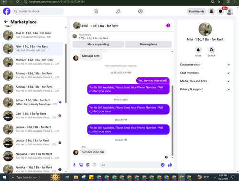The width and height of the screenshot is (239, 181).
Task: Open the Alfonso conversation
Action: [32, 75]
